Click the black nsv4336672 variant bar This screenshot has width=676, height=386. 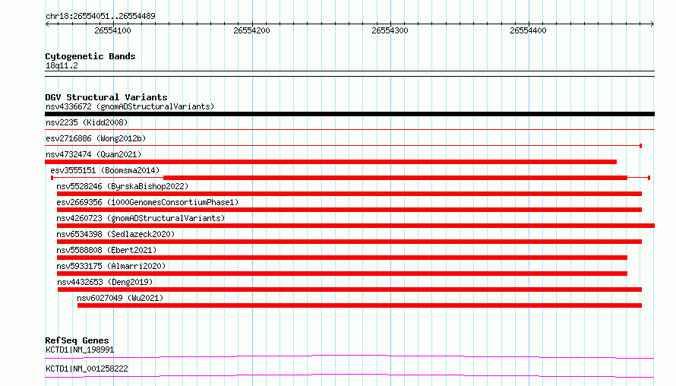pos(349,114)
